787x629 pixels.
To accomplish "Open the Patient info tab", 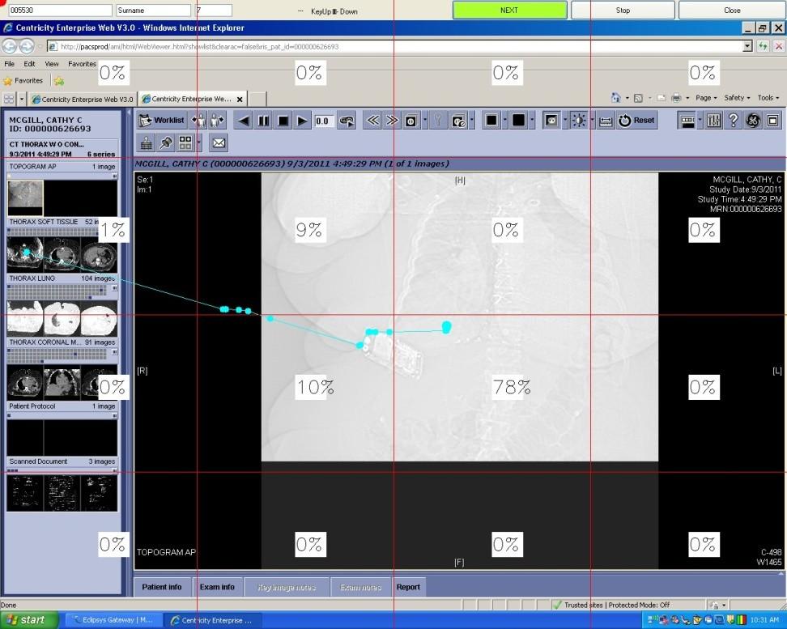I will 162,587.
